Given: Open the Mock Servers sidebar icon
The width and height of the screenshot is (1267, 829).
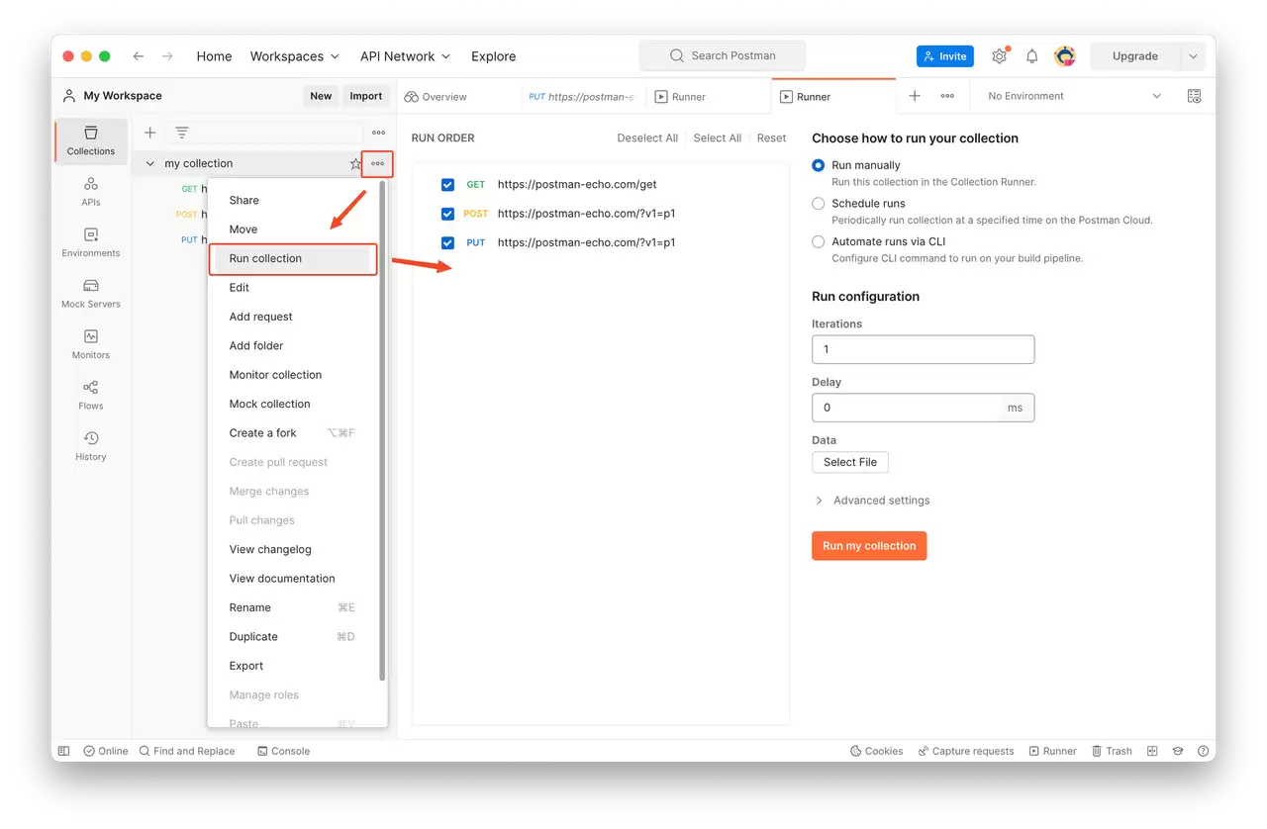Looking at the screenshot, I should 91,293.
